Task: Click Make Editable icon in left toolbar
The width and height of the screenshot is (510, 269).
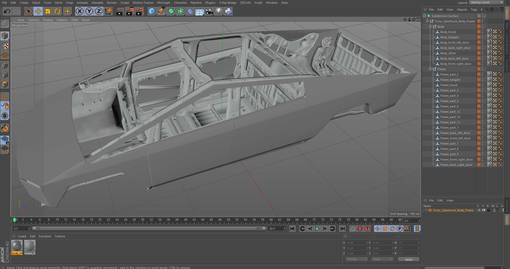Action: [x=5, y=24]
